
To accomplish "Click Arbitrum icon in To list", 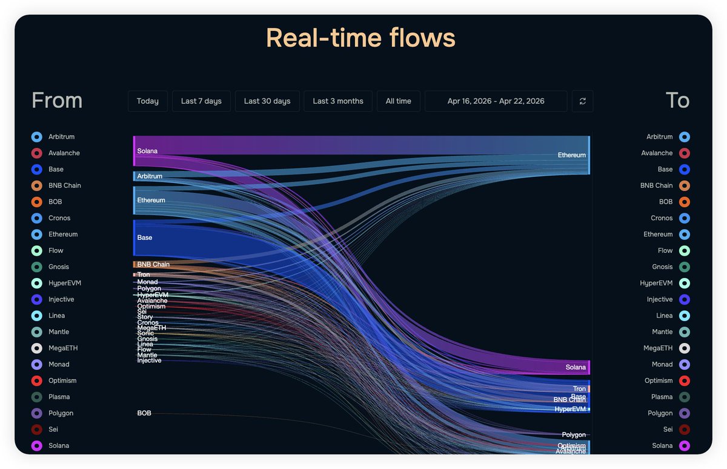I will coord(685,137).
